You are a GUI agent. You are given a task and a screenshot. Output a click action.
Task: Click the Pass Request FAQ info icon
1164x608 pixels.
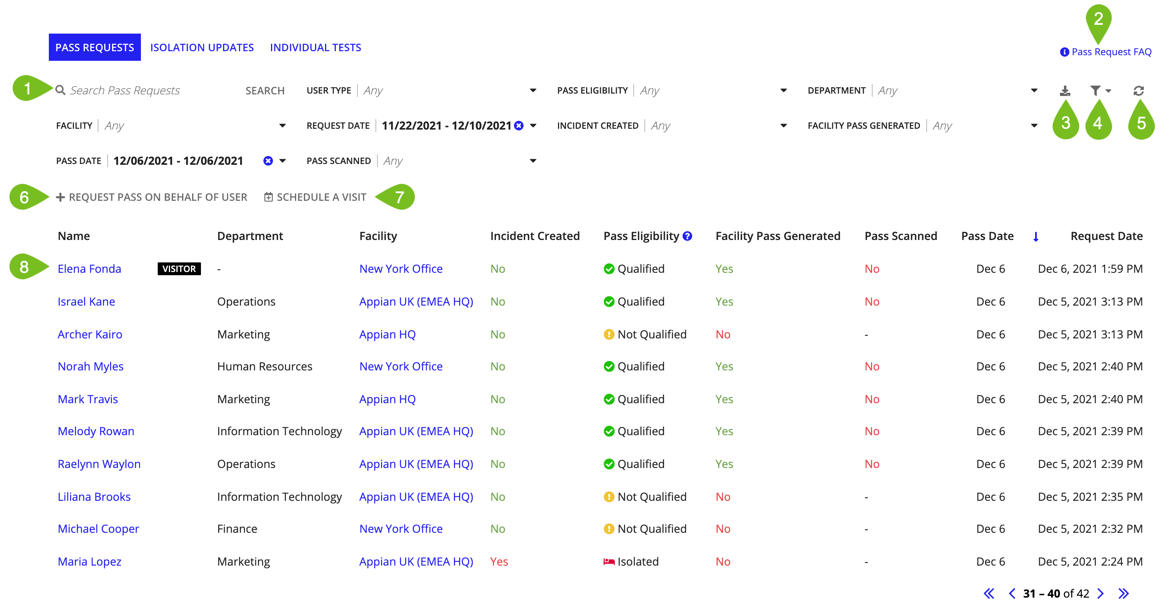point(1065,52)
